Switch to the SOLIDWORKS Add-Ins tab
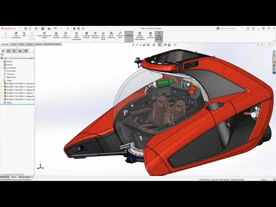Screen dimensions: 276x207 coord(52,44)
